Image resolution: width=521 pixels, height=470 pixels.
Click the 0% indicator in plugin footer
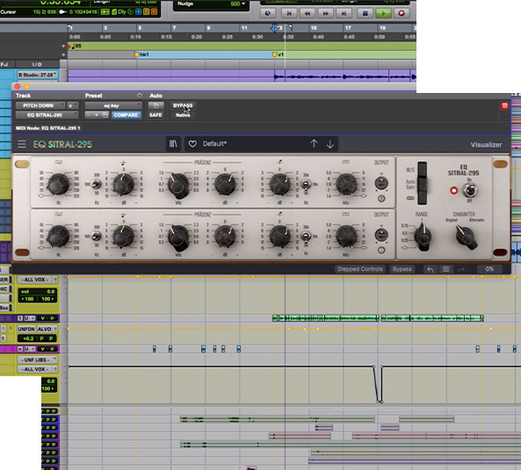489,269
